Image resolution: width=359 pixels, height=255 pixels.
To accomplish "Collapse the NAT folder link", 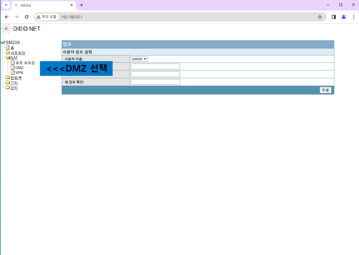I will click(x=14, y=58).
